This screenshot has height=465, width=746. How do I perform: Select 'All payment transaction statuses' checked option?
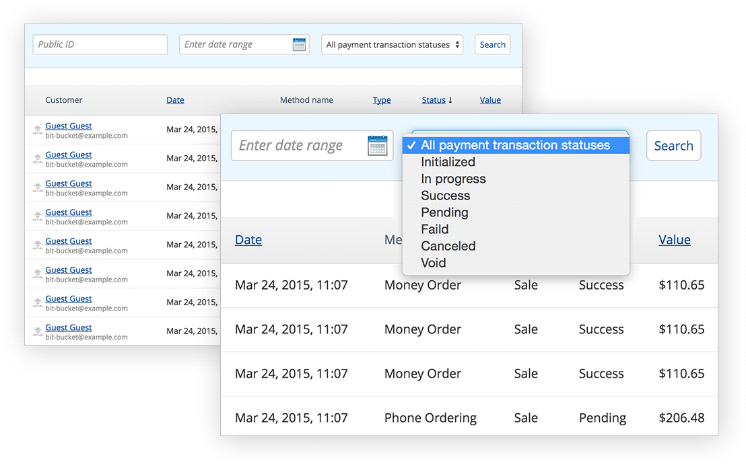coord(515,145)
